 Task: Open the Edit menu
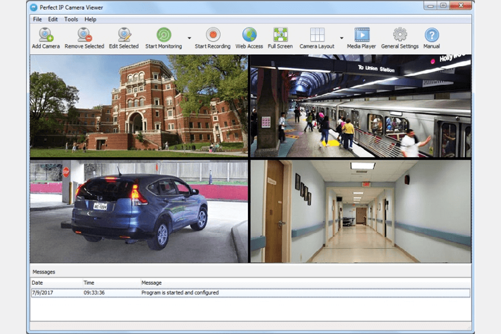click(x=53, y=19)
